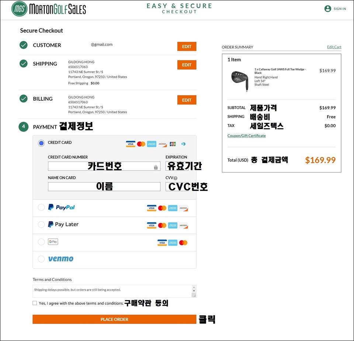
Task: Click the PayPal logo
Action: click(62, 207)
